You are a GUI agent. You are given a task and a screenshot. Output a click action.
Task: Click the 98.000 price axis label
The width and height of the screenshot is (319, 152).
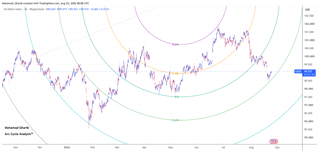(x=309, y=89)
